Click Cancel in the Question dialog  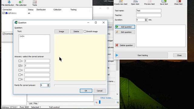tap(100, 91)
